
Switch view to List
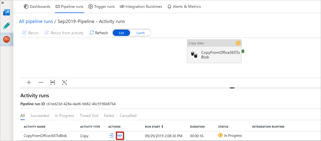pyautogui.click(x=121, y=33)
